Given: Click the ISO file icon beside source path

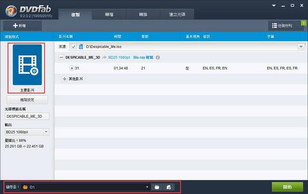Looking at the screenshot, I should 81,47.
